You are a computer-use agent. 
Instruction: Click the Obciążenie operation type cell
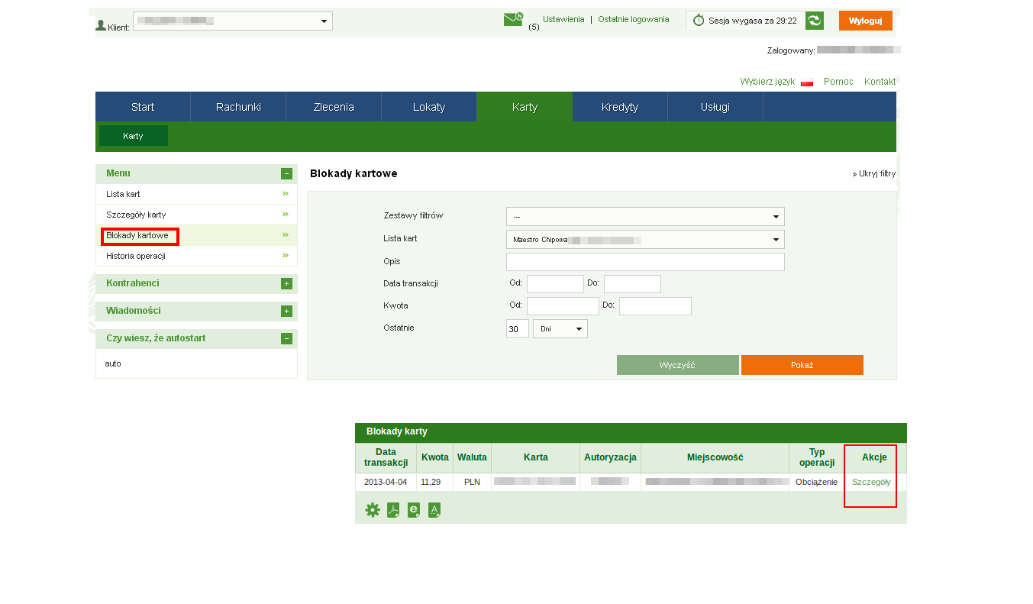point(816,482)
